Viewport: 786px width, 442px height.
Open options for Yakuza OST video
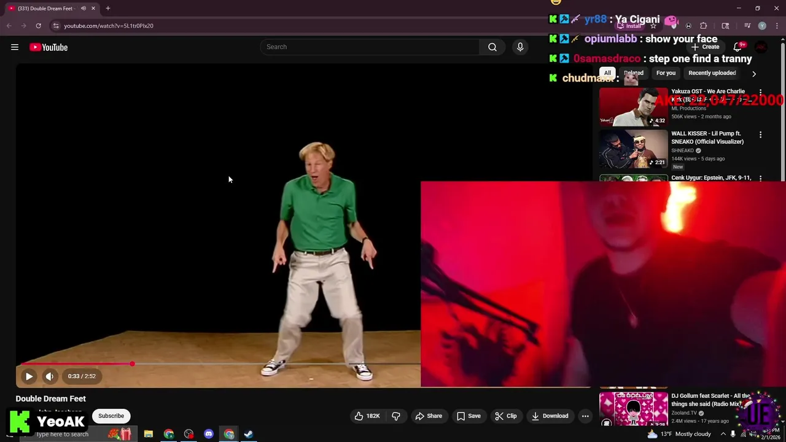(x=760, y=93)
